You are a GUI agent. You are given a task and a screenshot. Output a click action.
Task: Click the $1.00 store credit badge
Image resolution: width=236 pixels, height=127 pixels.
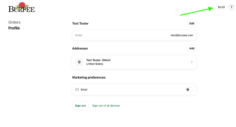coord(221,7)
